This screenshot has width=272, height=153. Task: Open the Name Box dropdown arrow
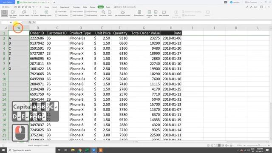coord(22,23)
